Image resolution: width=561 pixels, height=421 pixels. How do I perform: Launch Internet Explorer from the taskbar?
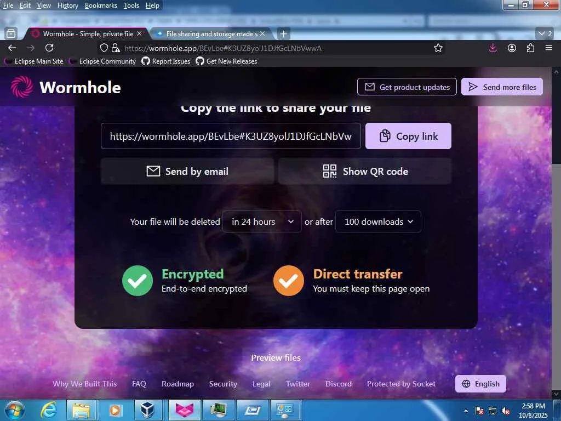(x=48, y=410)
